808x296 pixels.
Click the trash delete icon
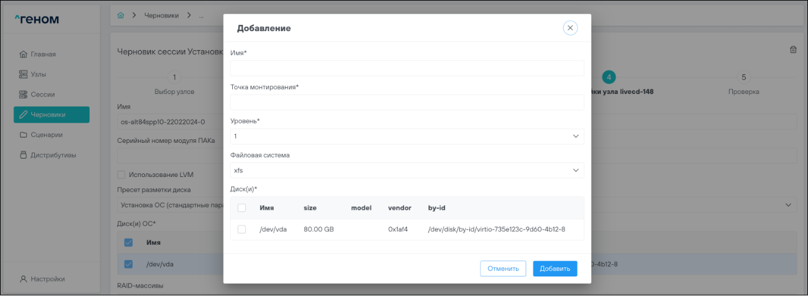pos(793,50)
